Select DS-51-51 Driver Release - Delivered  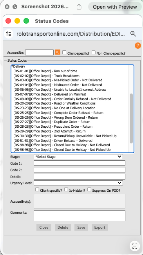click(70, 141)
